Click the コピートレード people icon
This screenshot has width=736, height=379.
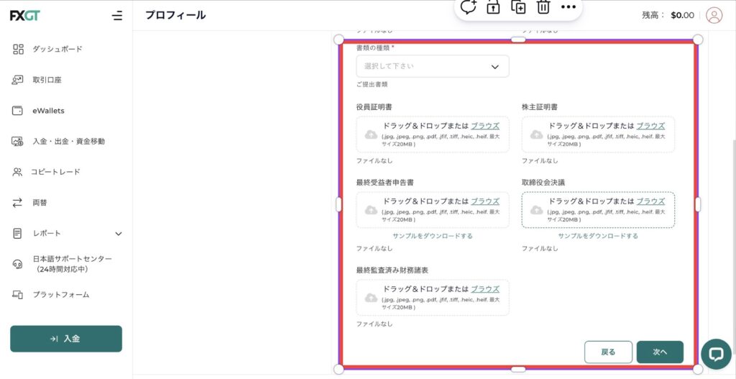click(17, 172)
